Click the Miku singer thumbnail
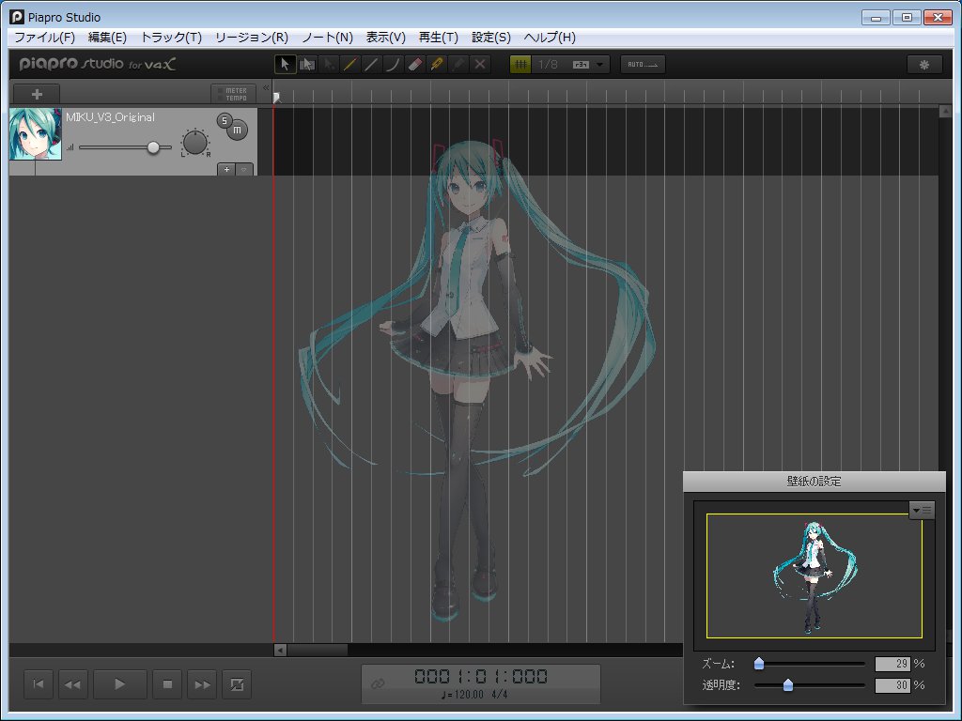This screenshot has height=721, width=962. (35, 134)
